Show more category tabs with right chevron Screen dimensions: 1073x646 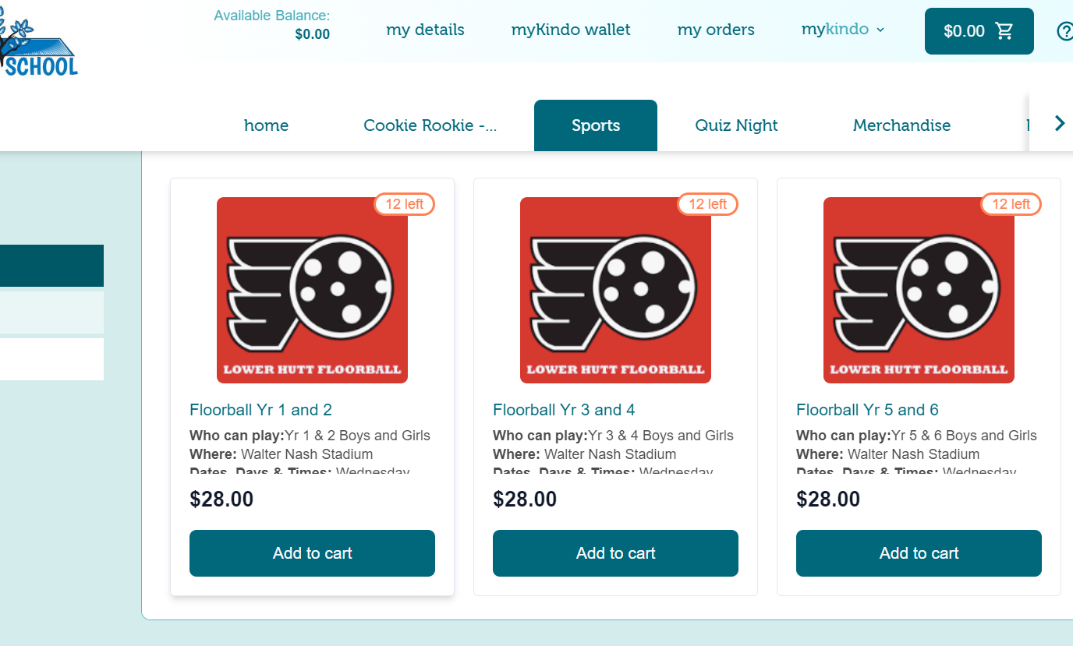(x=1059, y=123)
